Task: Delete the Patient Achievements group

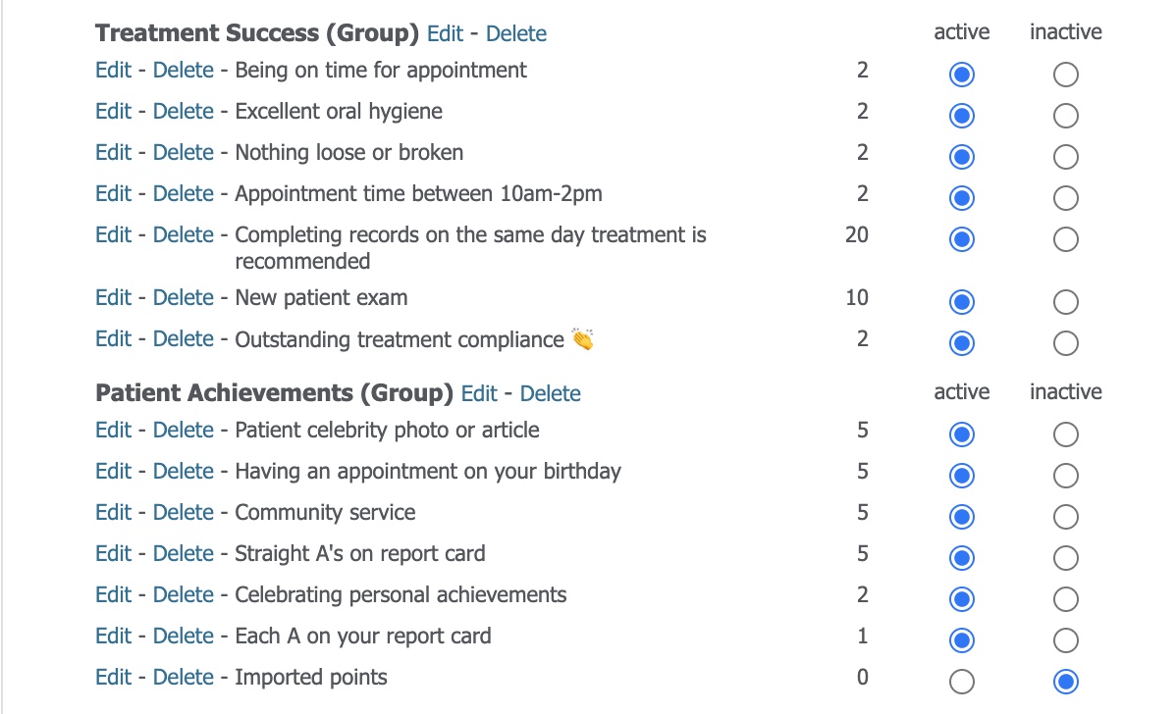Action: (x=551, y=393)
